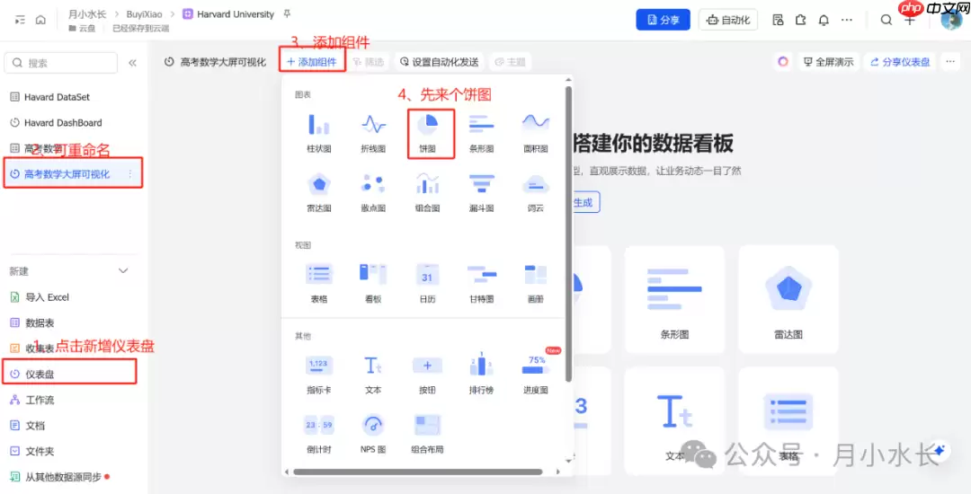Screen dimensions: 971x494
Task: Click the component popup vertical scrollbar
Action: (x=568, y=234)
